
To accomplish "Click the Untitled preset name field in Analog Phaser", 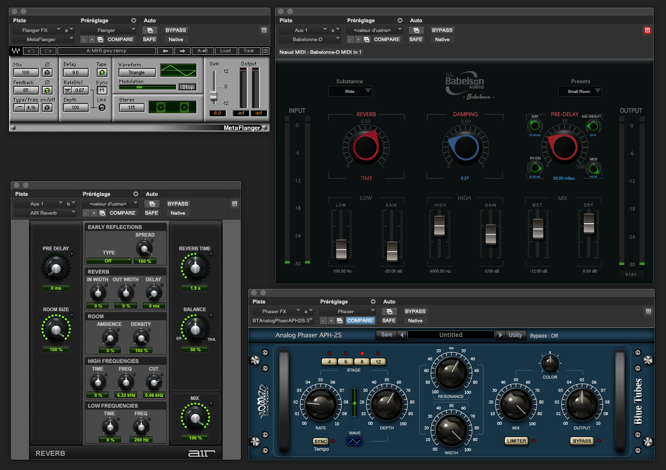I will (451, 335).
